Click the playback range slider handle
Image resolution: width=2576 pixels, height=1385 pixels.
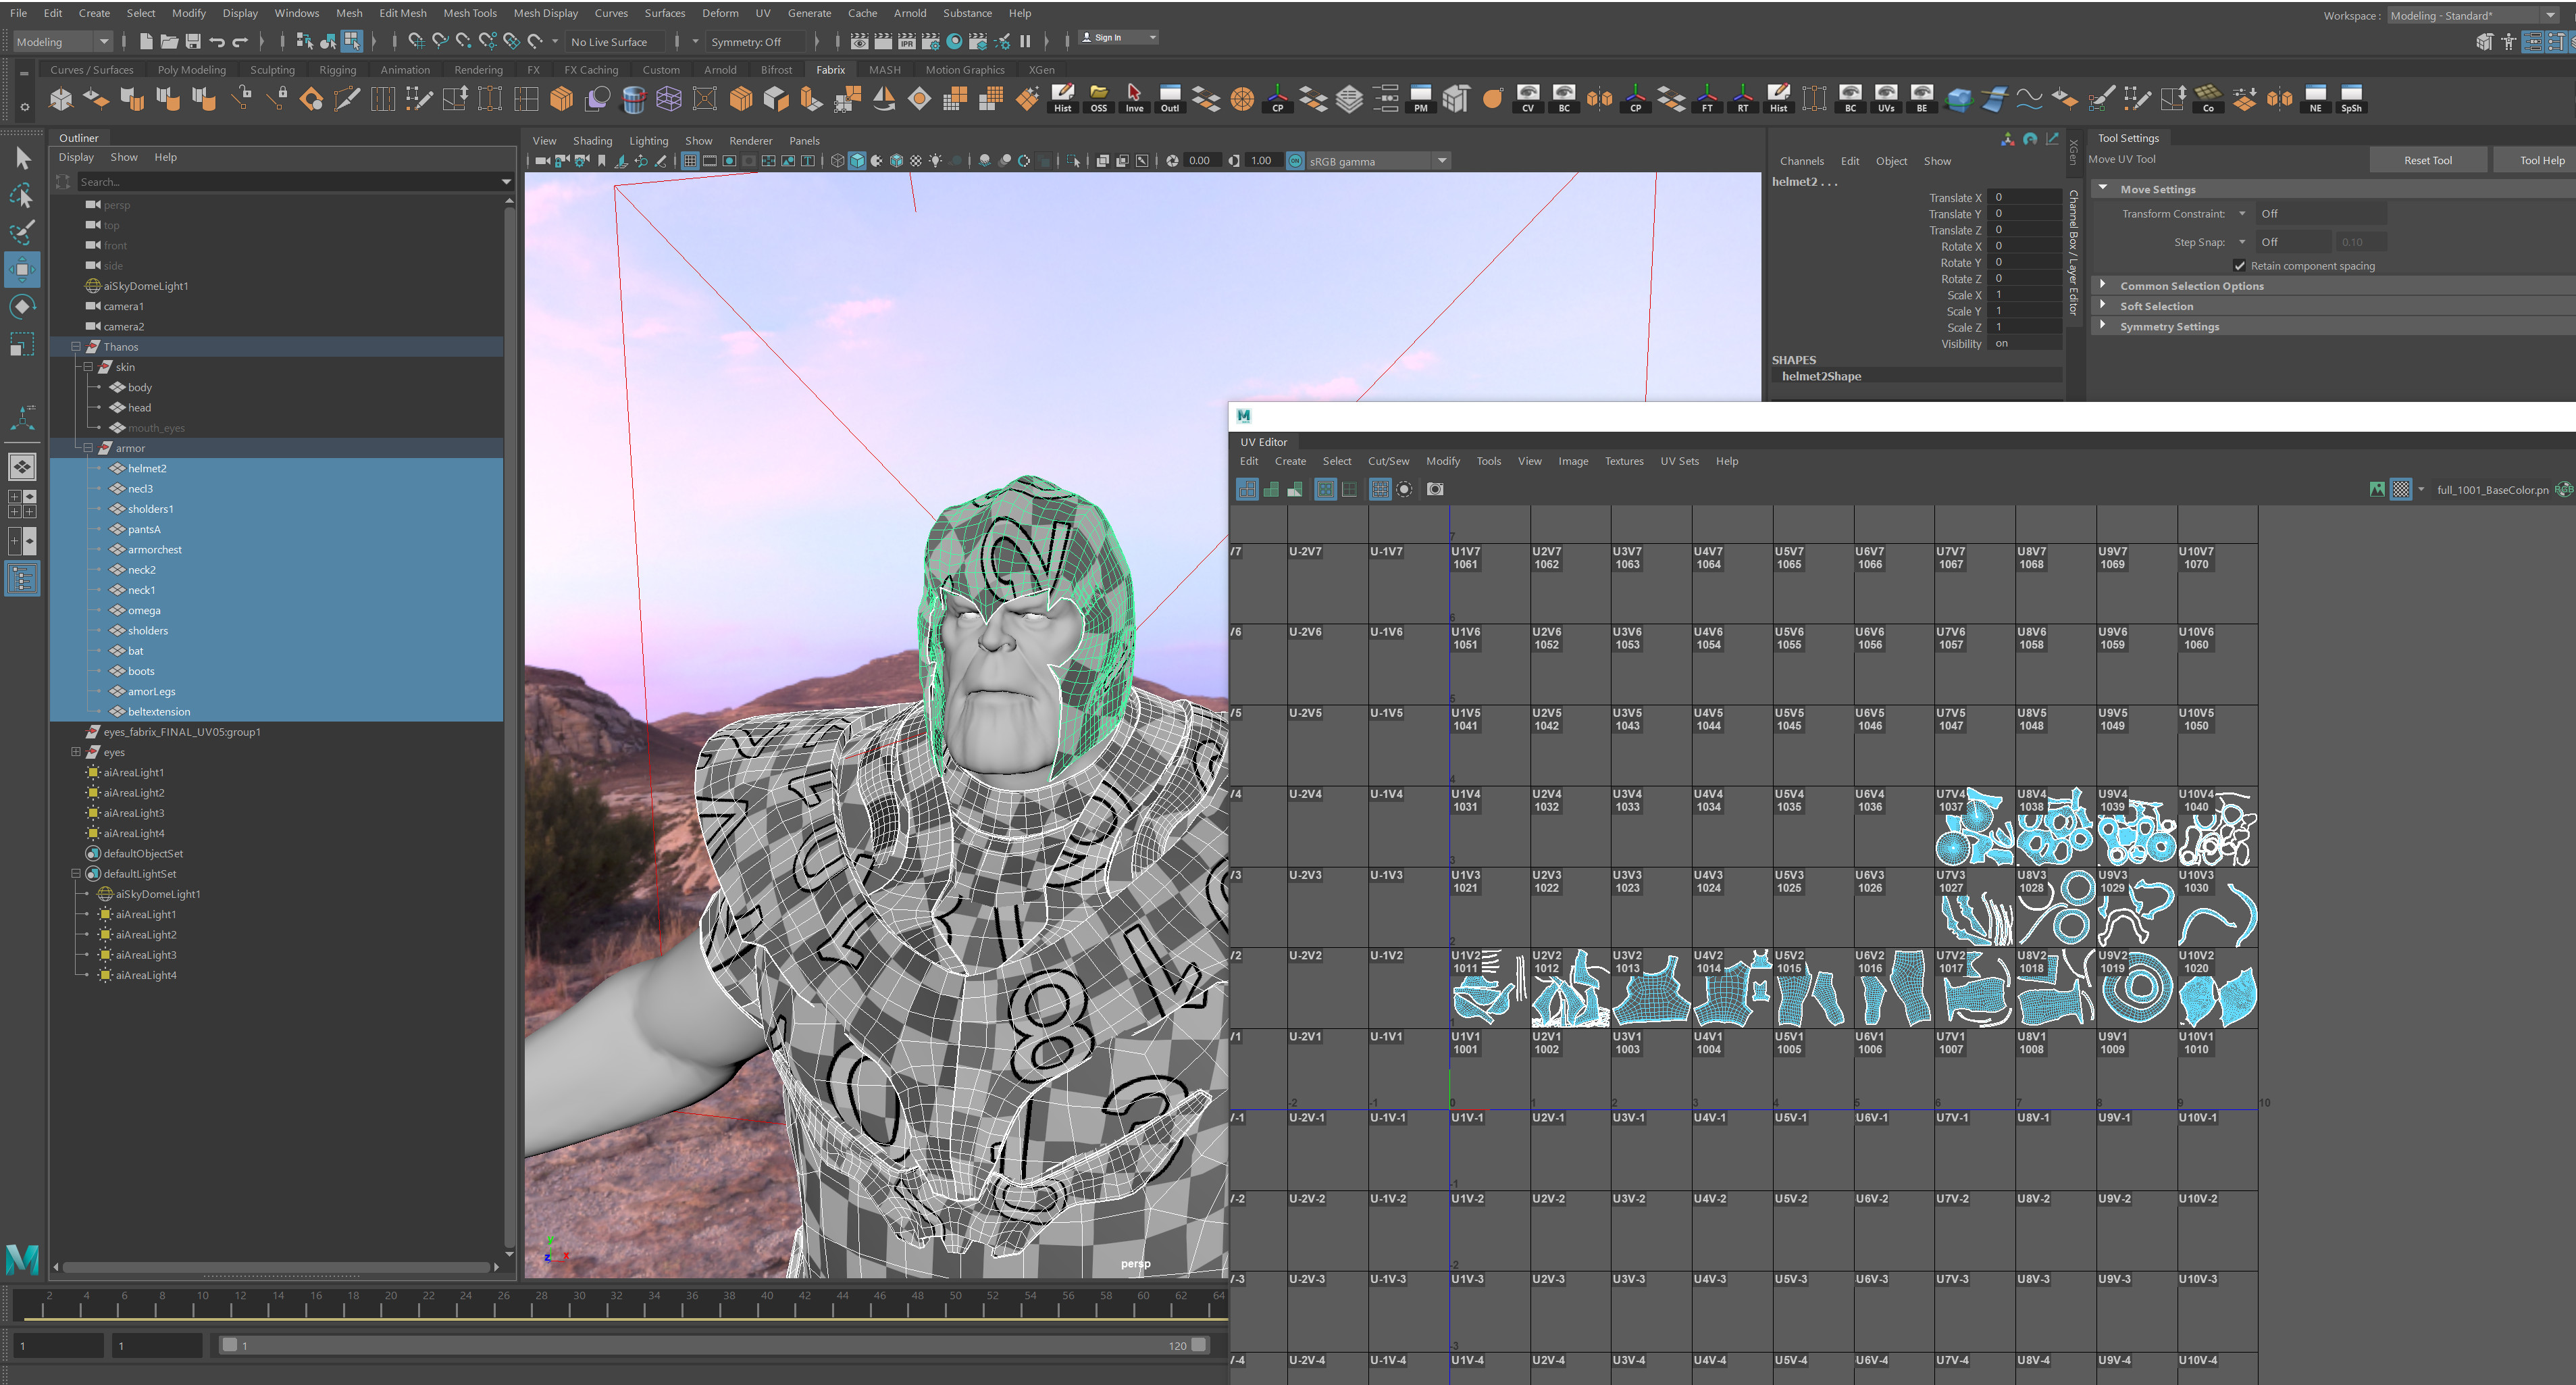pos(229,1344)
